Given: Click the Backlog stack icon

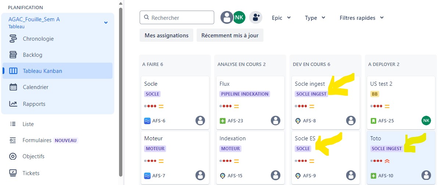Looking at the screenshot, I should (13, 55).
